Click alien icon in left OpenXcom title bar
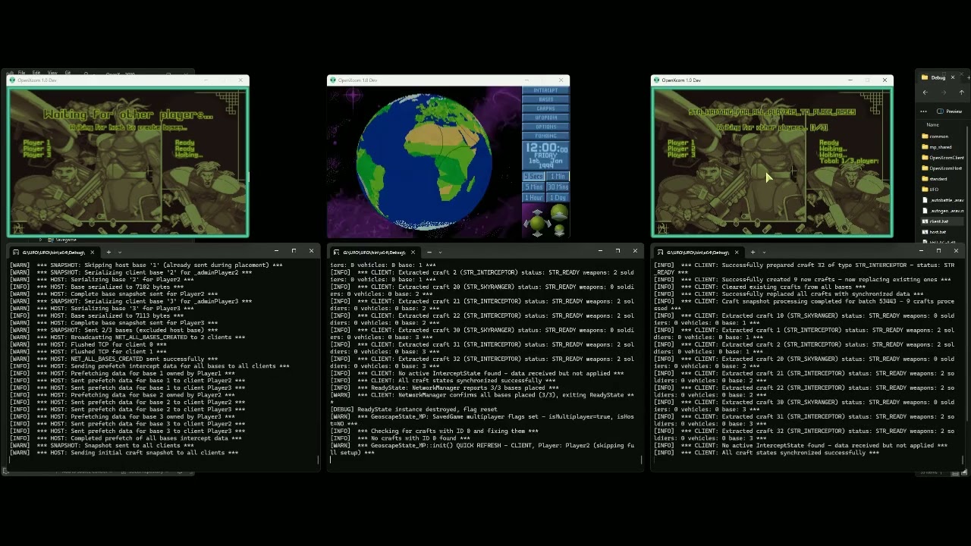971x546 pixels. pyautogui.click(x=12, y=80)
